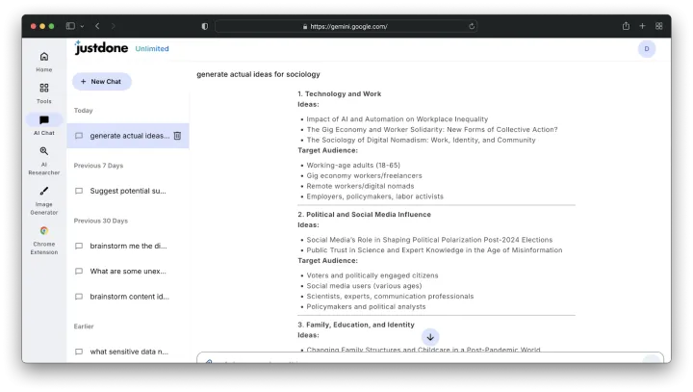Click 'Voters and politically engaged citizens' bullet
This screenshot has height=392, width=693.
coord(372,275)
